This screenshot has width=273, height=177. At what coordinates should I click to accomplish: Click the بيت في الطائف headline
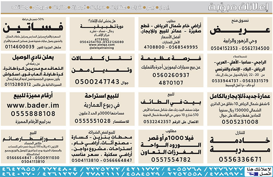[x=171, y=102]
